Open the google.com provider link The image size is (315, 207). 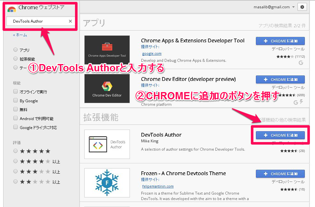pyautogui.click(x=152, y=54)
